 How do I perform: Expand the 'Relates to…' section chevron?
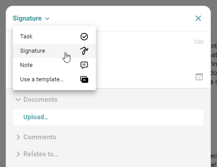tap(18, 154)
